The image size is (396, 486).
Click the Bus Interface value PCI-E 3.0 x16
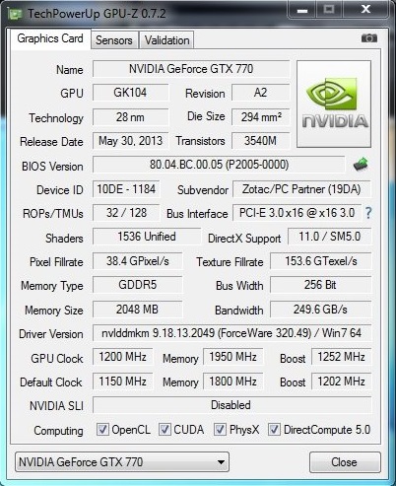(297, 213)
